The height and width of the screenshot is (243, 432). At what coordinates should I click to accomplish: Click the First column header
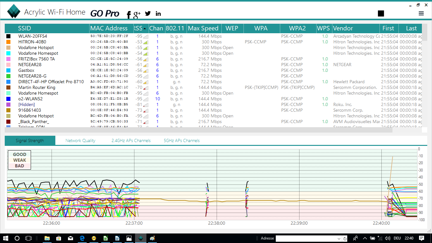tap(389, 28)
